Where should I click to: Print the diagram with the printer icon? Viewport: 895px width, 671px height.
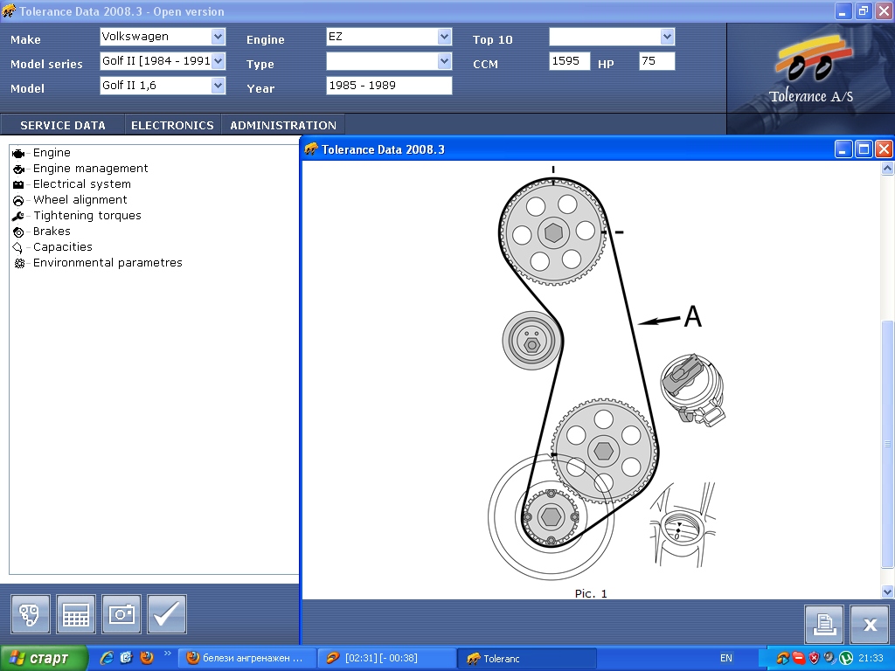(823, 624)
